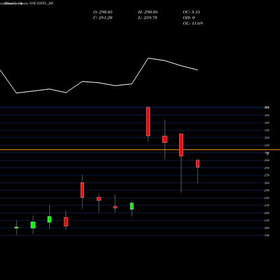Click the 220 price axis label
Screen dimensions: 280x280
coord(267,213)
